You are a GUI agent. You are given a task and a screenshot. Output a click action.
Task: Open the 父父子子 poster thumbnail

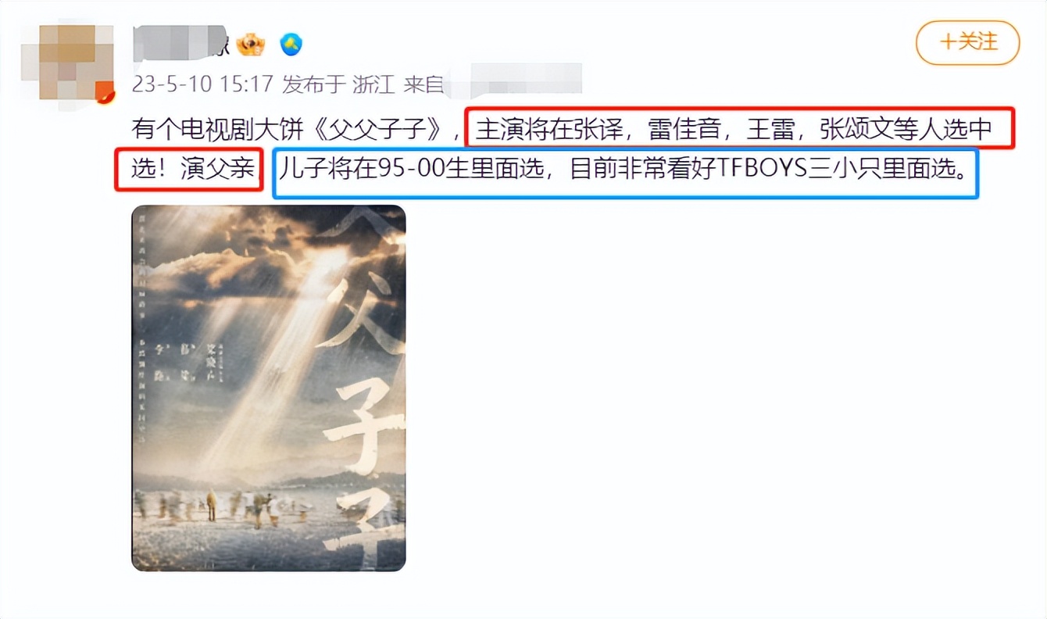pos(268,388)
